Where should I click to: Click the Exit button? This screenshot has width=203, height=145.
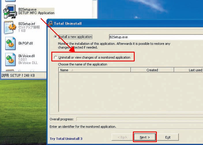pyautogui.click(x=168, y=137)
